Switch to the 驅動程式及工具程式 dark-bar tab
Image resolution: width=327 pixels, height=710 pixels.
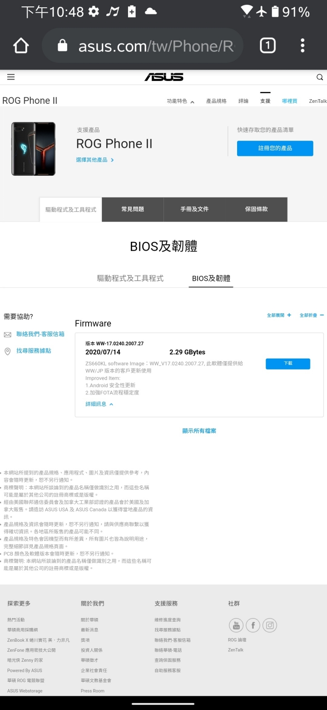pos(71,210)
